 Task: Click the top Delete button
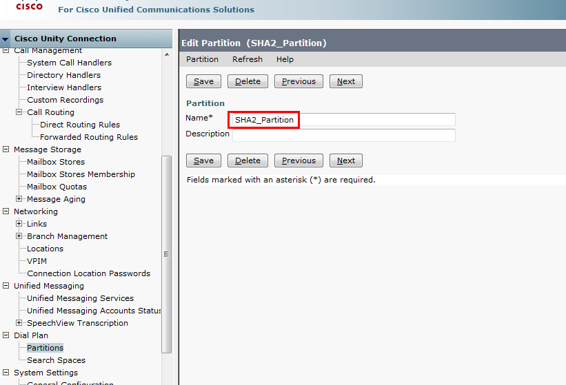tap(247, 81)
